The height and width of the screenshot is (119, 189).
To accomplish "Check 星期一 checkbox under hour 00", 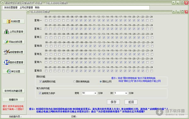I will coord(46,20).
